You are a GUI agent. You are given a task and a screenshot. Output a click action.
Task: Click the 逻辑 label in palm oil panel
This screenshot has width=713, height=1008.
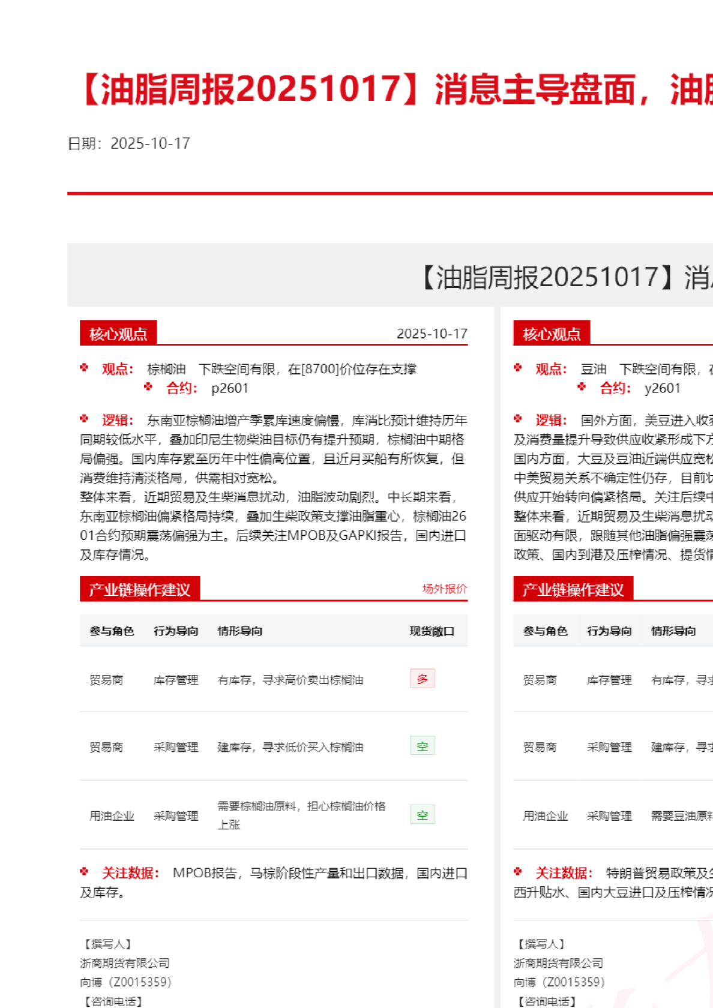(x=118, y=420)
